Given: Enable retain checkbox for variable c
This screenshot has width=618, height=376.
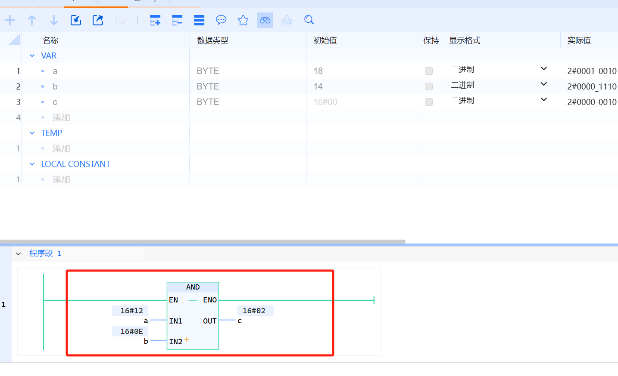Looking at the screenshot, I should tap(429, 102).
